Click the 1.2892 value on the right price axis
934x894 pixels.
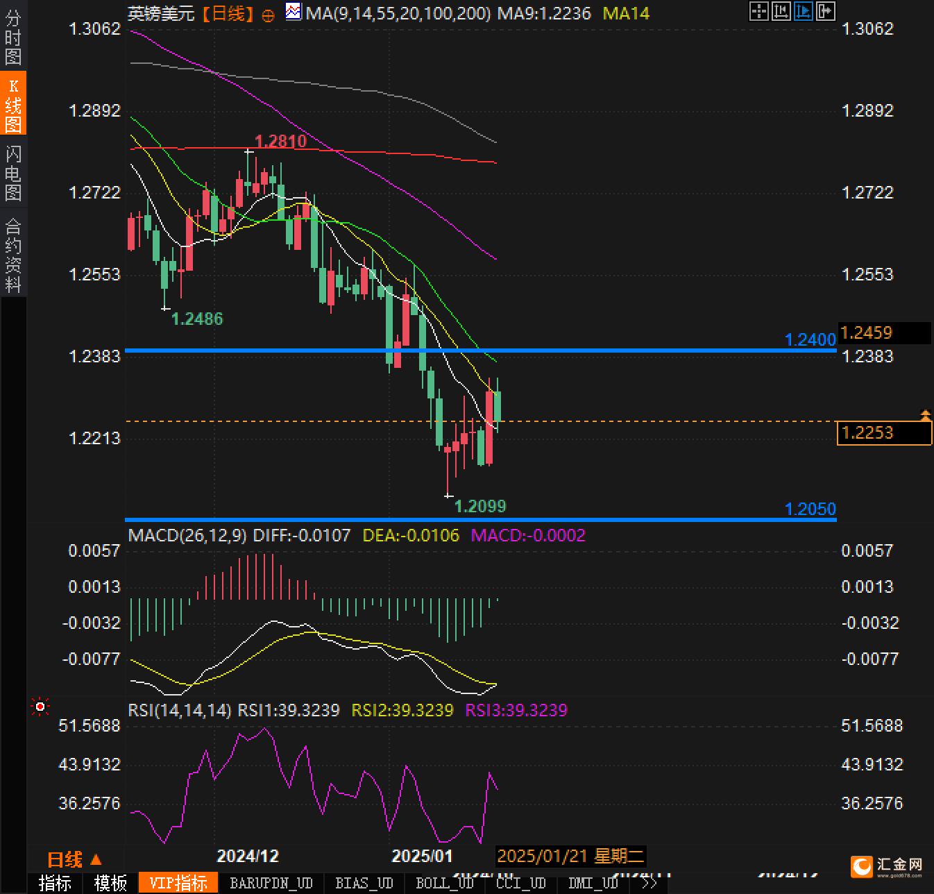[867, 110]
